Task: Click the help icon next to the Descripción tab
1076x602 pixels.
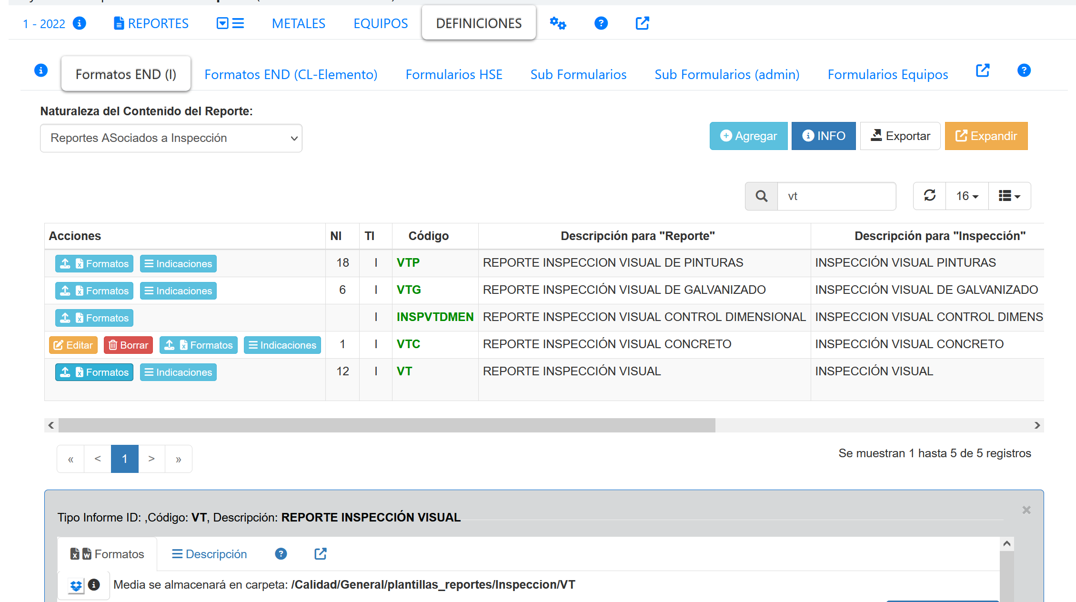Action: click(x=281, y=554)
